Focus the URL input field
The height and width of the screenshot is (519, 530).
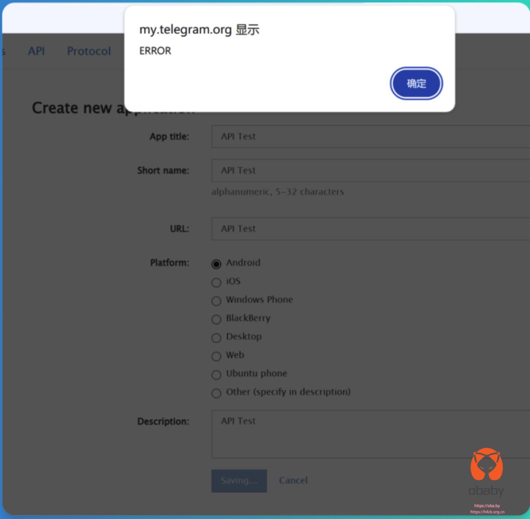tap(370, 229)
